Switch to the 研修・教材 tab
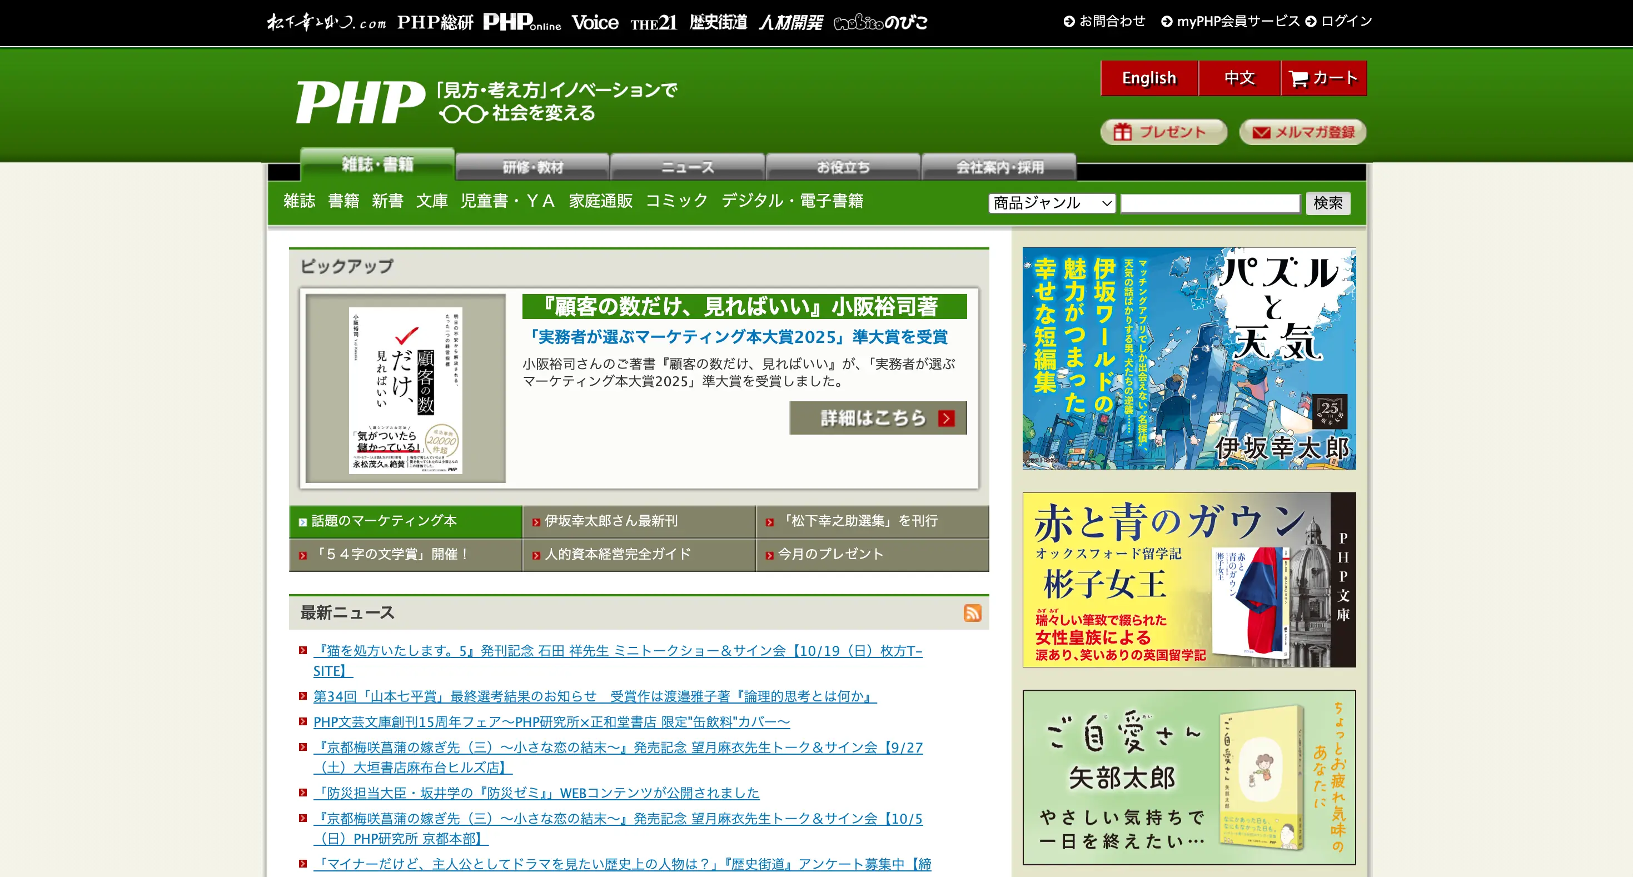This screenshot has height=877, width=1633. coord(532,167)
